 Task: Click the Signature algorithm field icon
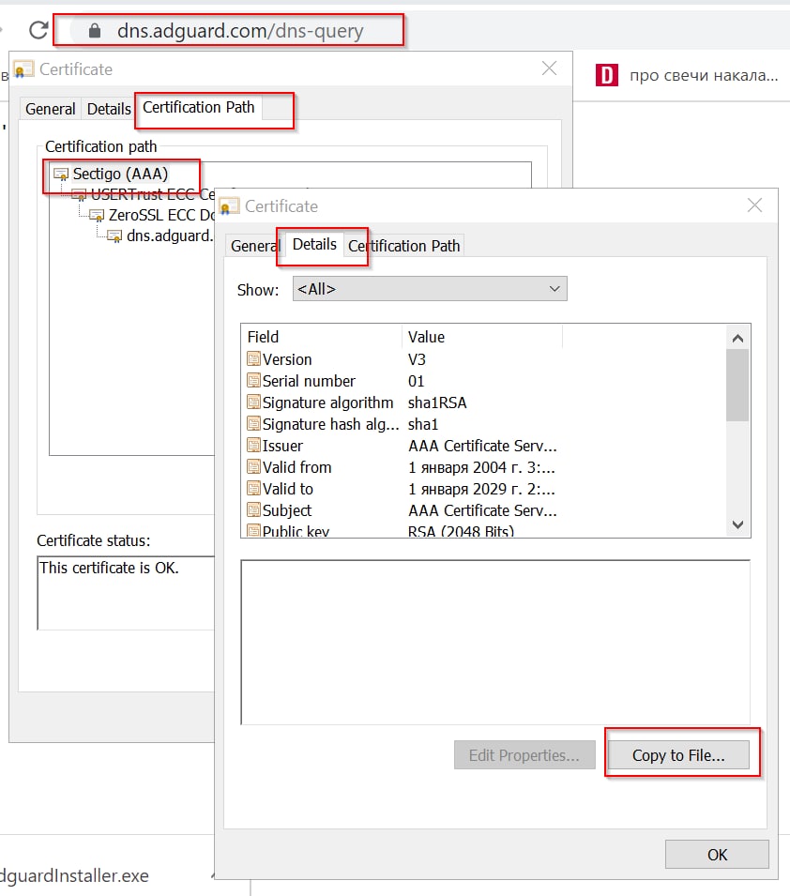pyautogui.click(x=253, y=402)
